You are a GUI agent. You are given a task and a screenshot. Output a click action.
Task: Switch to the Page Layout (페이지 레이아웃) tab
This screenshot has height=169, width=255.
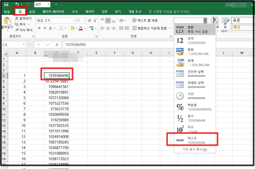click(53, 12)
